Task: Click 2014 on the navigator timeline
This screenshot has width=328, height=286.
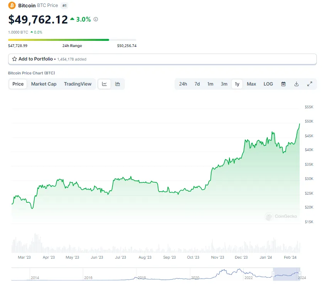Action: (x=35, y=278)
